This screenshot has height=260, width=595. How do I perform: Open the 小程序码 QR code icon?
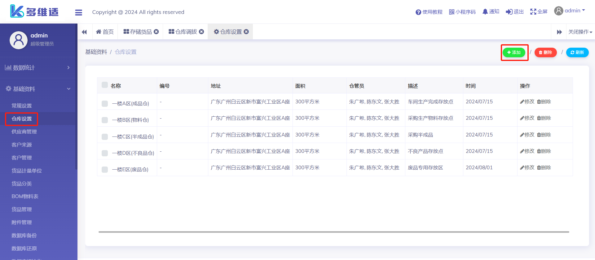452,12
